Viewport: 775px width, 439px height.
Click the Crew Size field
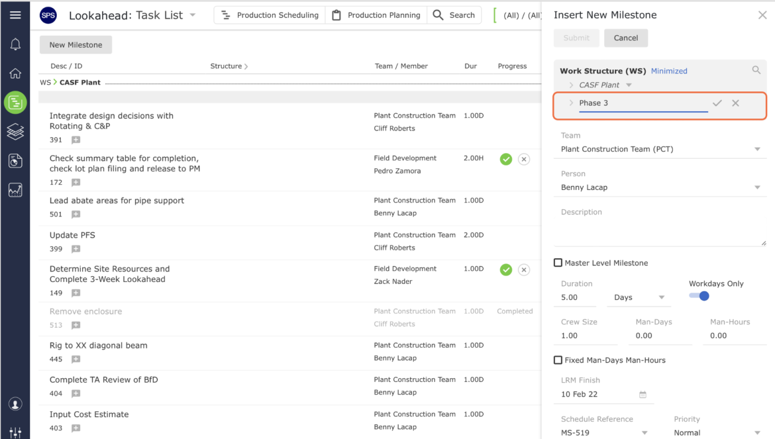click(586, 336)
